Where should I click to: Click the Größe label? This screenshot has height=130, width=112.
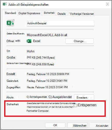11,58
